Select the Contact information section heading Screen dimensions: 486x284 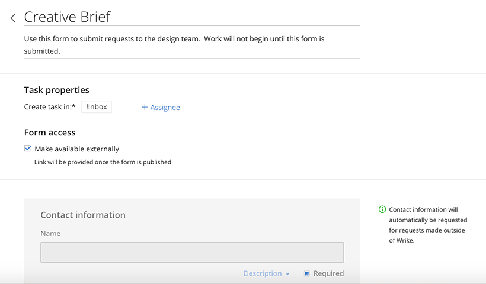[83, 215]
